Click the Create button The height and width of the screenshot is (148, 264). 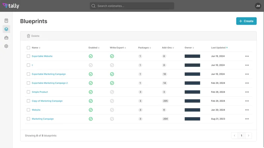pyautogui.click(x=246, y=21)
